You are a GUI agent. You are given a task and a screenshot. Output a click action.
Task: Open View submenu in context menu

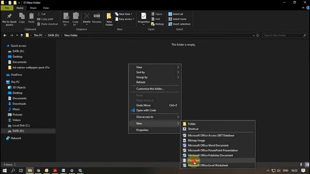pyautogui.click(x=155, y=67)
